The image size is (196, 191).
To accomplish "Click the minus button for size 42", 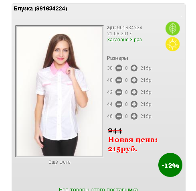I will click(x=119, y=92).
